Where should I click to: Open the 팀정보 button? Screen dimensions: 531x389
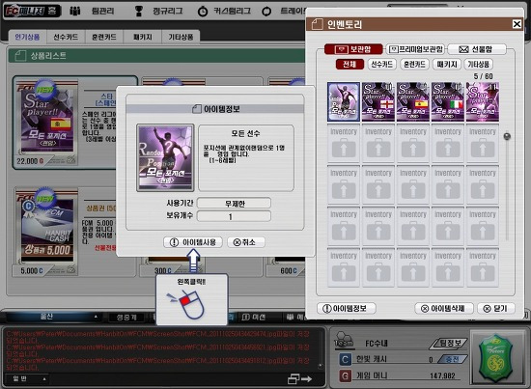pos(449,344)
